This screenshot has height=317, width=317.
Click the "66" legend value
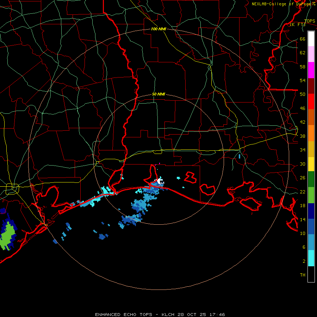point(303,39)
